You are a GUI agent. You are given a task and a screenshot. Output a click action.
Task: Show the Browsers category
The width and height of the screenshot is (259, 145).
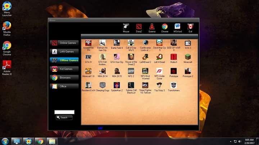click(64, 78)
